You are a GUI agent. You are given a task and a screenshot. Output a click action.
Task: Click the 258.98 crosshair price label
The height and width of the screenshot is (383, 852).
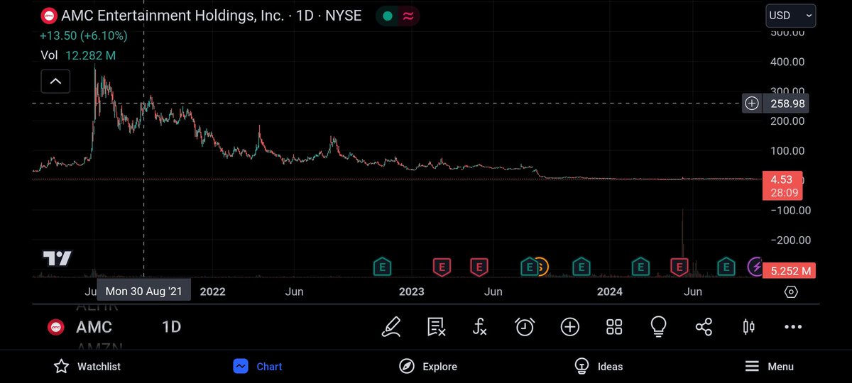tap(787, 104)
